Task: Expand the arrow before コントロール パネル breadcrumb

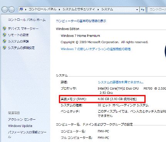Action: (x=26, y=10)
